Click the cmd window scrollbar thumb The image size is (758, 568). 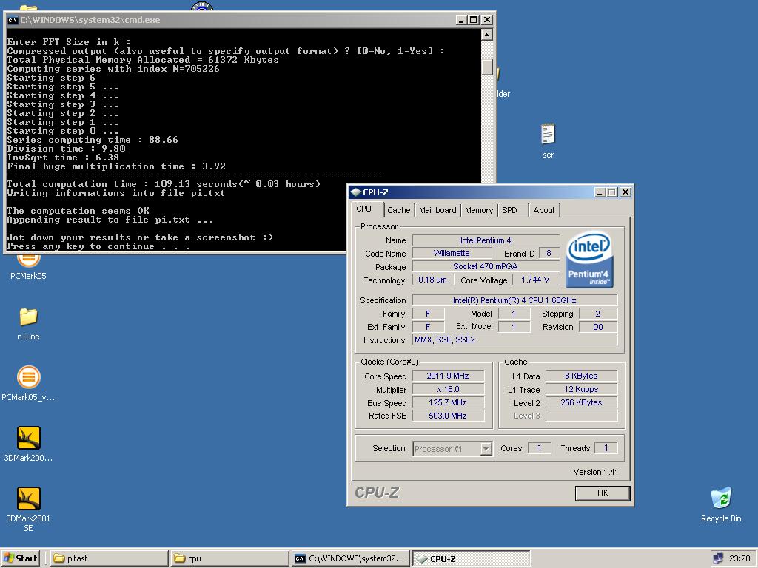click(487, 67)
